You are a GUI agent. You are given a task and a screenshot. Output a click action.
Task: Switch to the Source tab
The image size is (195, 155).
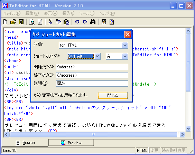tap(25, 143)
